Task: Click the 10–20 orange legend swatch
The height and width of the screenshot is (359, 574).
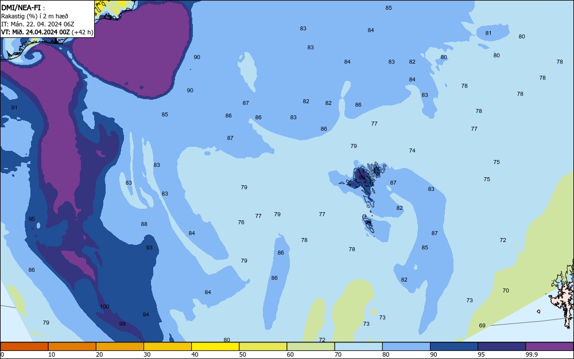Action: [72, 346]
